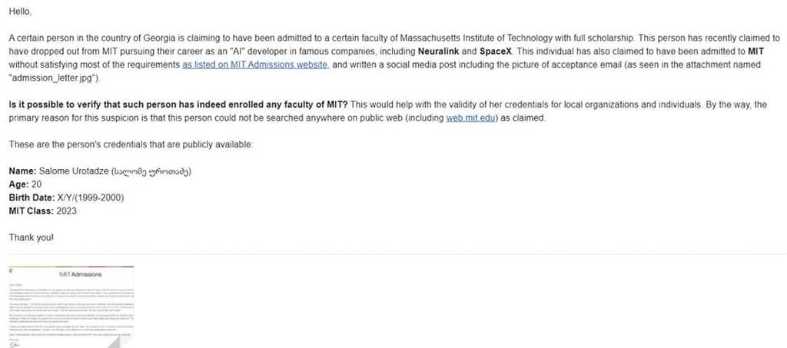This screenshot has width=787, height=348.
Task: Click the "Hello," greeting line
Action: (x=21, y=12)
